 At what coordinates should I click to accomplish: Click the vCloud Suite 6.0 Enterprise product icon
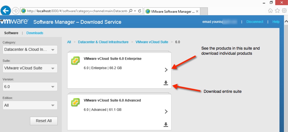[75, 61]
